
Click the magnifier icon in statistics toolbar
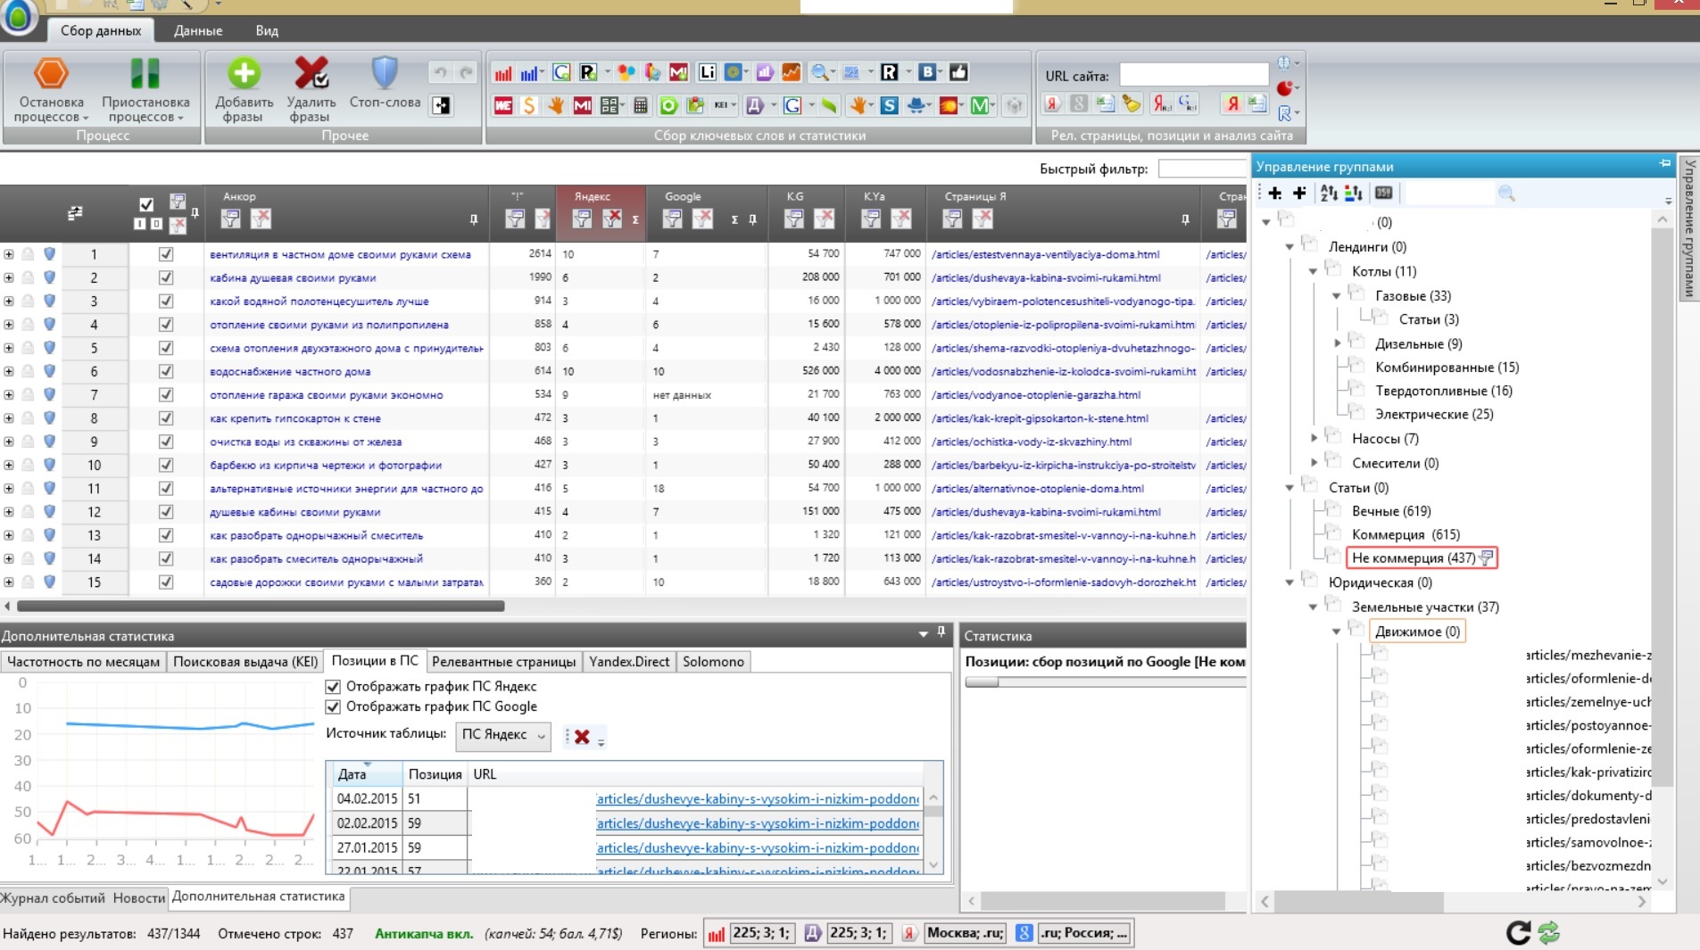tap(818, 72)
